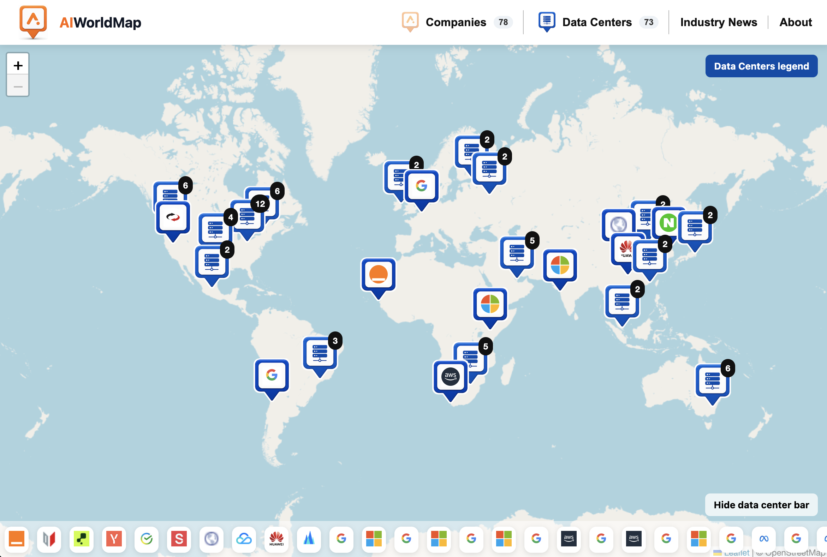Open the AIWorldMap home link text
The height and width of the screenshot is (557, 827).
coord(100,22)
